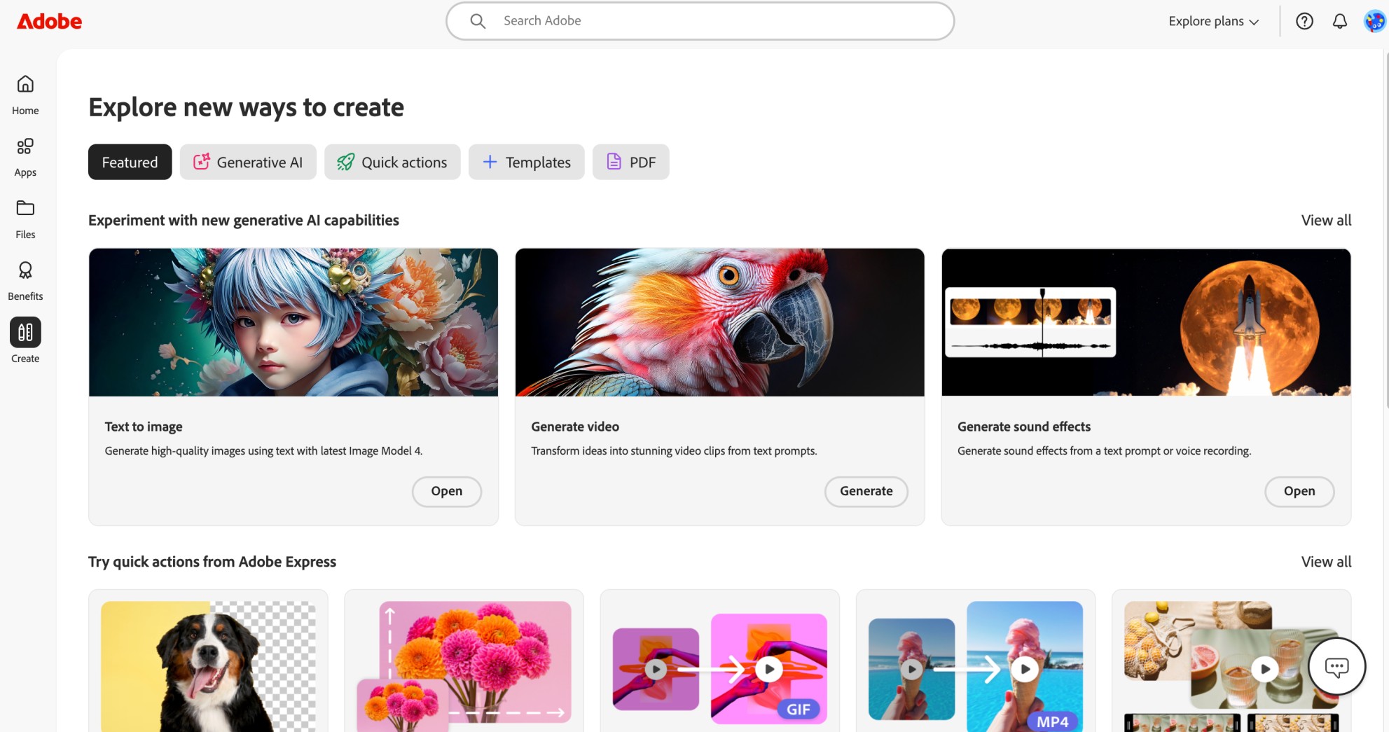
Task: Open your profile avatar menu
Action: pyautogui.click(x=1371, y=21)
